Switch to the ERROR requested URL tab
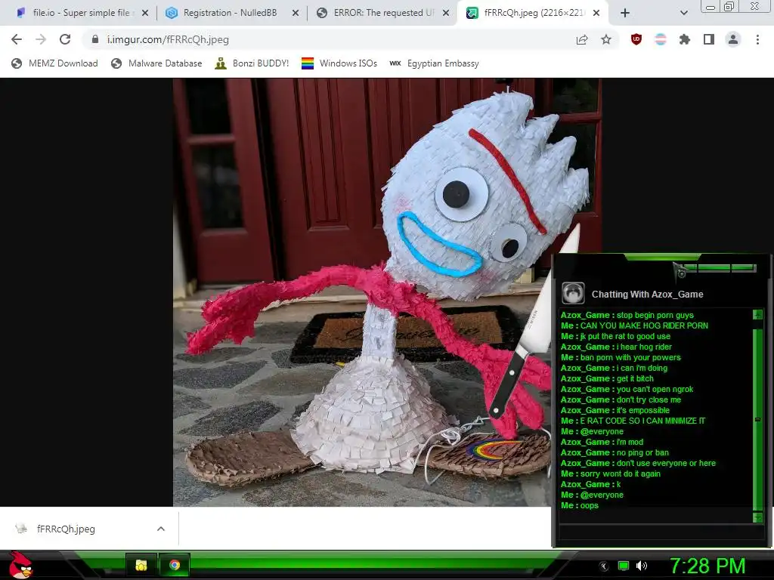The width and height of the screenshot is (774, 580). pos(381,13)
